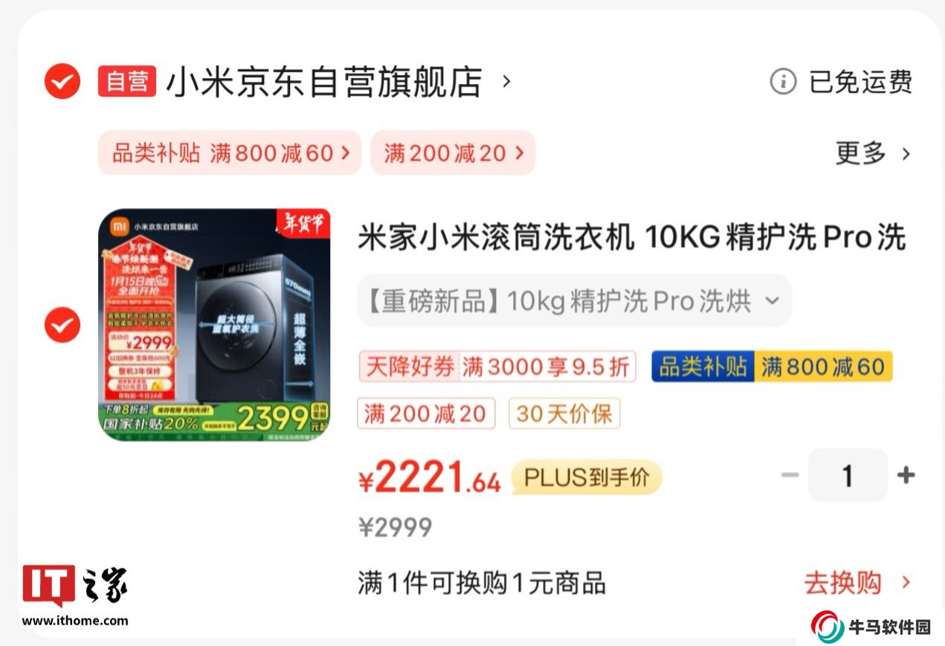
Task: Tap the 满200减20 tag below coupons
Action: click(x=426, y=413)
